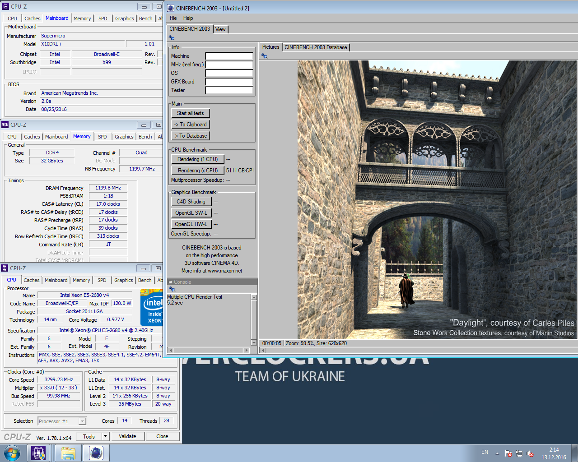The image size is (578, 462).
Task: Open the Bench tab in the bottom CPU-Z window
Action: click(x=145, y=280)
